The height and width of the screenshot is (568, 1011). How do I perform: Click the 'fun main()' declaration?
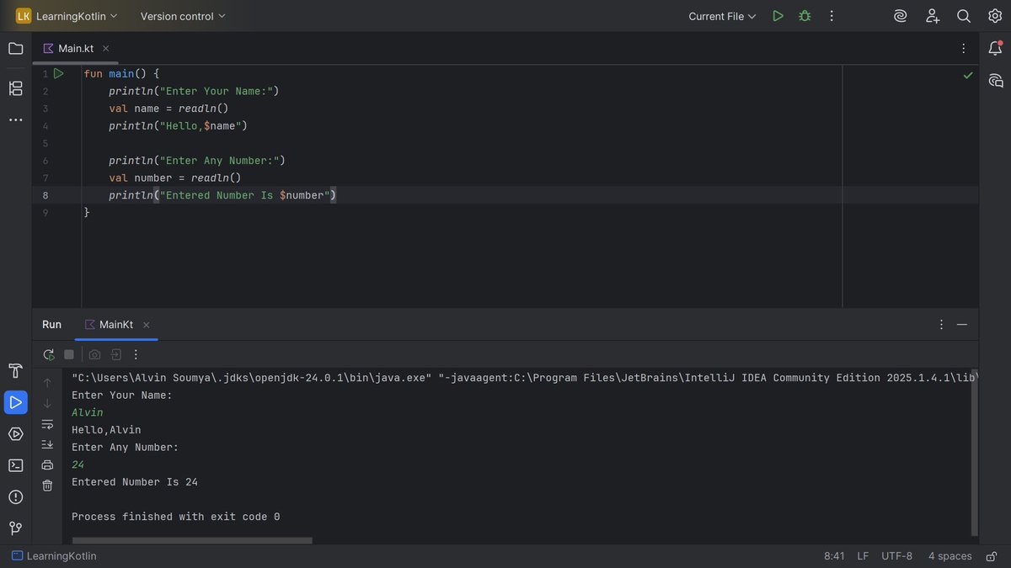tap(115, 74)
